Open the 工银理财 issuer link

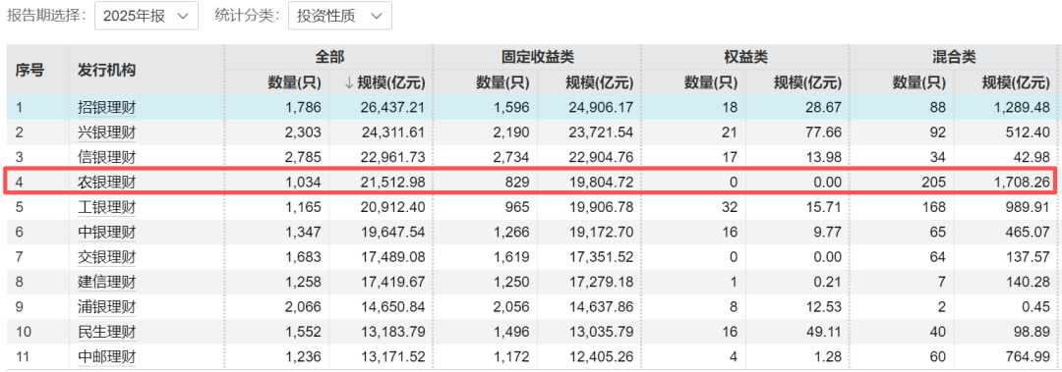pyautogui.click(x=107, y=206)
